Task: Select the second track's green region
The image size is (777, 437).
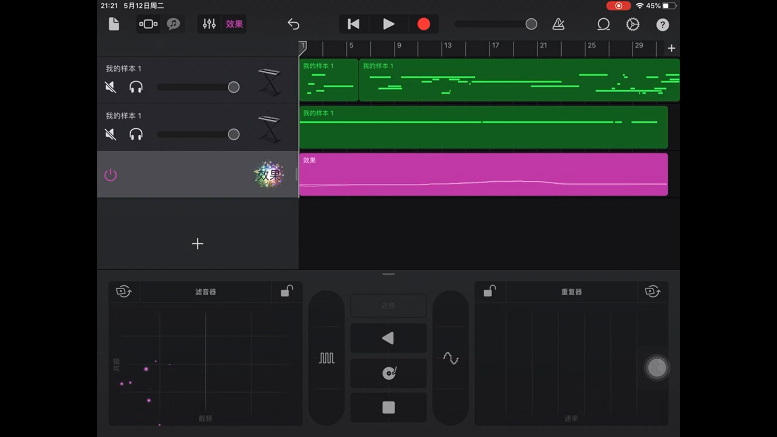Action: [x=484, y=127]
